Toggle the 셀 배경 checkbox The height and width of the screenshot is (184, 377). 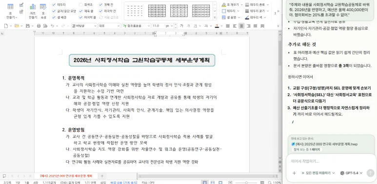[x=54, y=17]
